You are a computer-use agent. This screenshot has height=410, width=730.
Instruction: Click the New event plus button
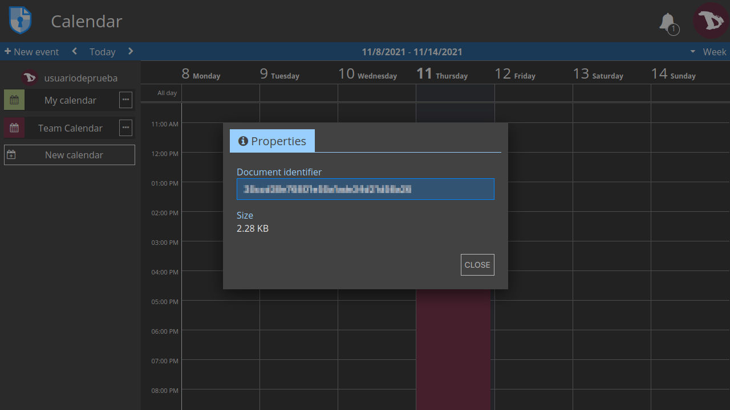[x=32, y=51]
